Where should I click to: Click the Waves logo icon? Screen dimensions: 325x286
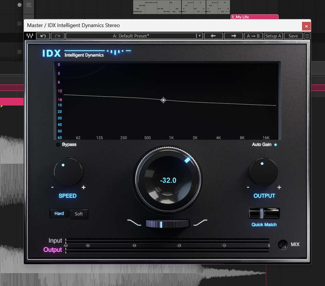(x=30, y=36)
